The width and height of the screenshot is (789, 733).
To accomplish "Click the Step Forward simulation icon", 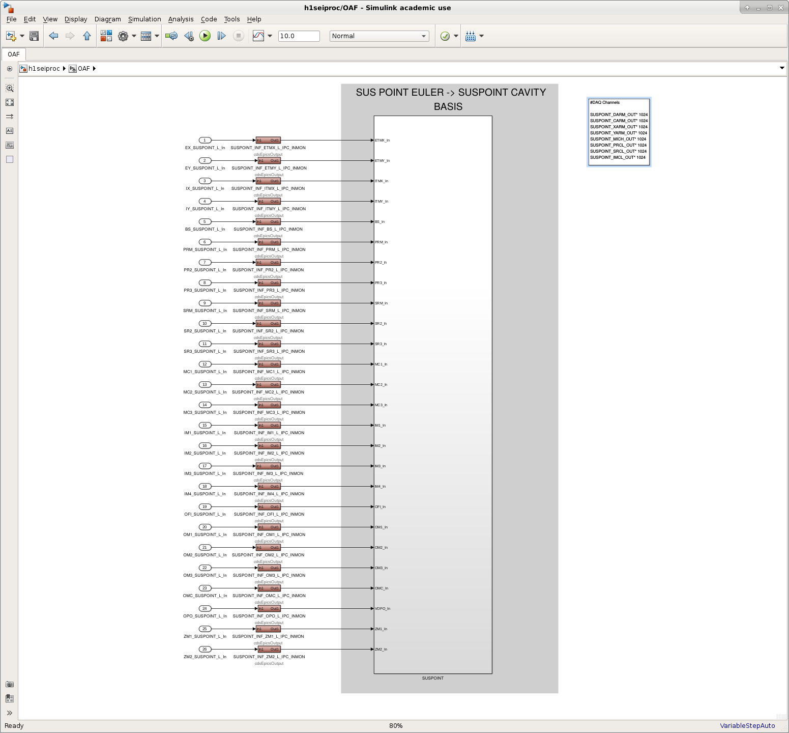I will (221, 36).
